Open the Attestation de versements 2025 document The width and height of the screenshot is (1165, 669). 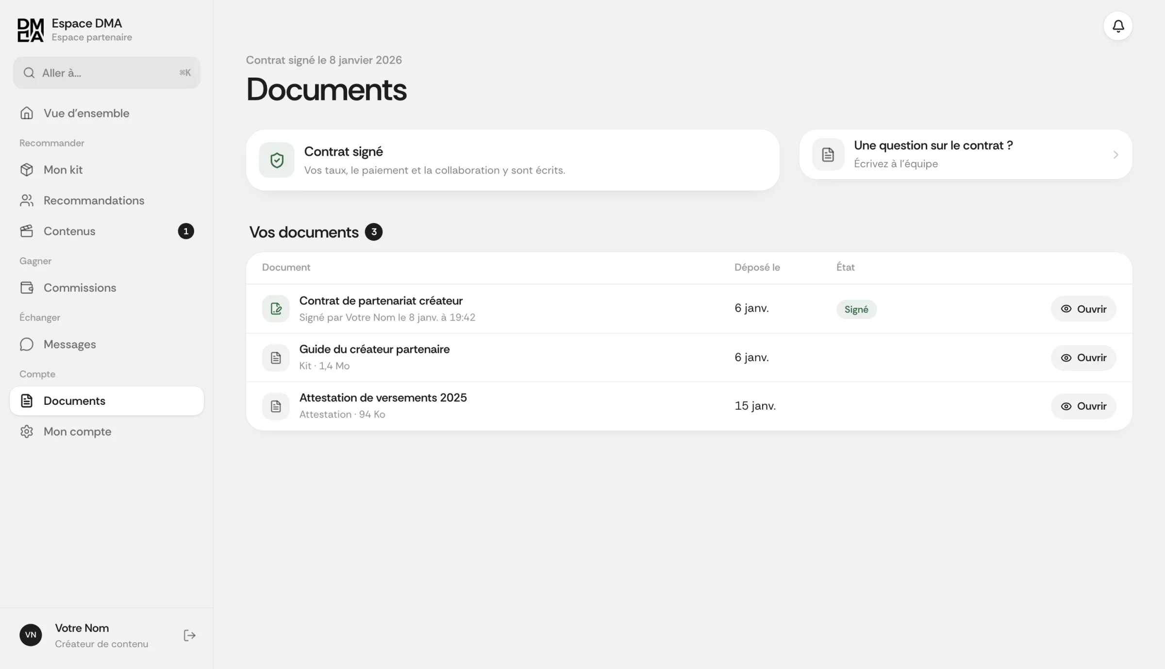1083,406
